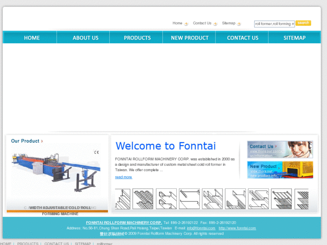327x245 pixels.
Task: Click the CE mark on product image
Action: pyautogui.click(x=96, y=152)
